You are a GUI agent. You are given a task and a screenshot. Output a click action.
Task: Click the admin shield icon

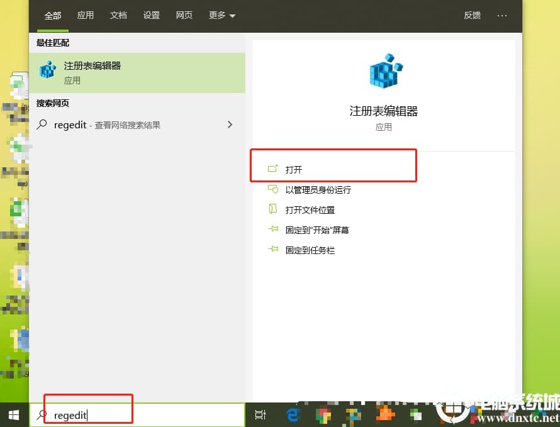[273, 189]
